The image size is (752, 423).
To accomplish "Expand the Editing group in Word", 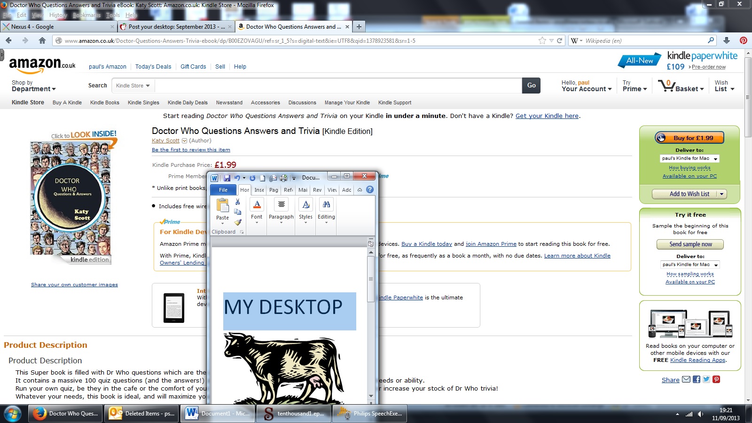I will 326,211.
